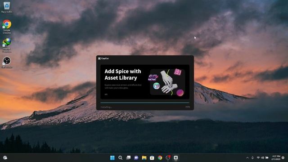Viewport: 288px width, 162px height.
Task: Open the Google Chrome desktop shortcut
Action: tap(7, 27)
